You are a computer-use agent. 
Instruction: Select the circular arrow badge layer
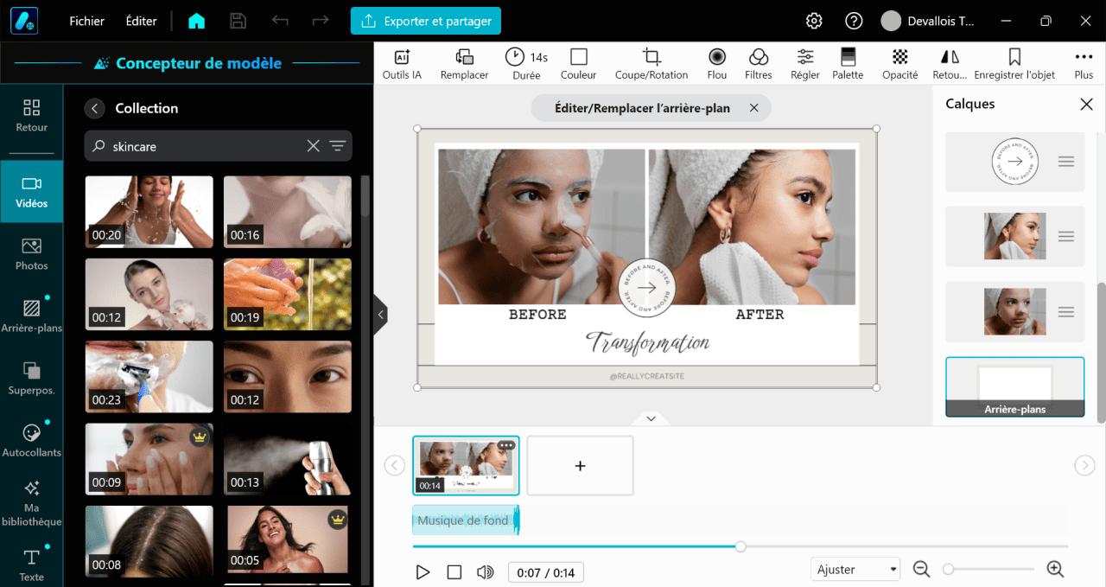pos(1014,162)
